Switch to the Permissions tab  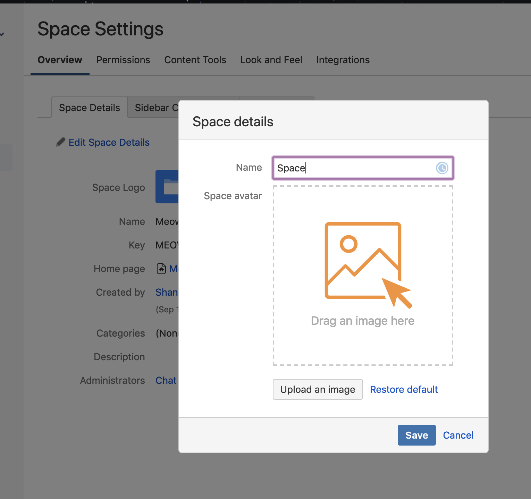pos(123,60)
